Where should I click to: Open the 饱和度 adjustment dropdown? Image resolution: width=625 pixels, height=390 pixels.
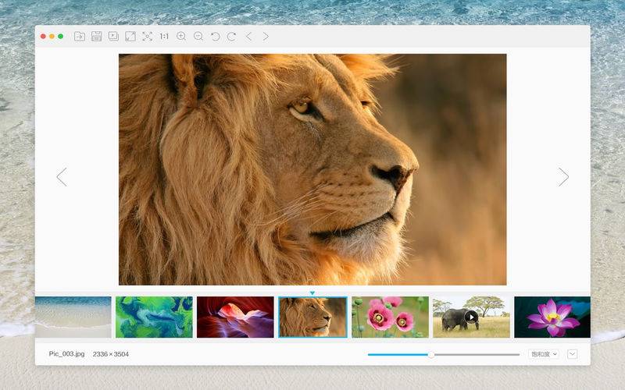(x=544, y=354)
